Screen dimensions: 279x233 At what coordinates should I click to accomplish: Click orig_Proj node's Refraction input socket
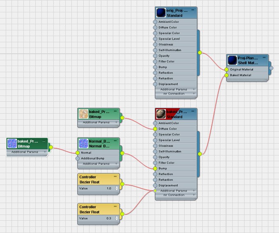tap(155, 78)
